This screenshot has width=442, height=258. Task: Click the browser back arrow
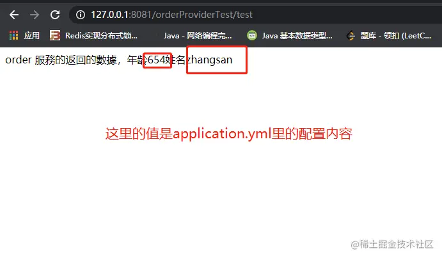click(x=14, y=15)
